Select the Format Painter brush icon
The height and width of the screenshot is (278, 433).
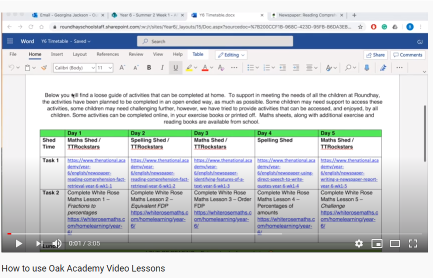[x=44, y=67]
